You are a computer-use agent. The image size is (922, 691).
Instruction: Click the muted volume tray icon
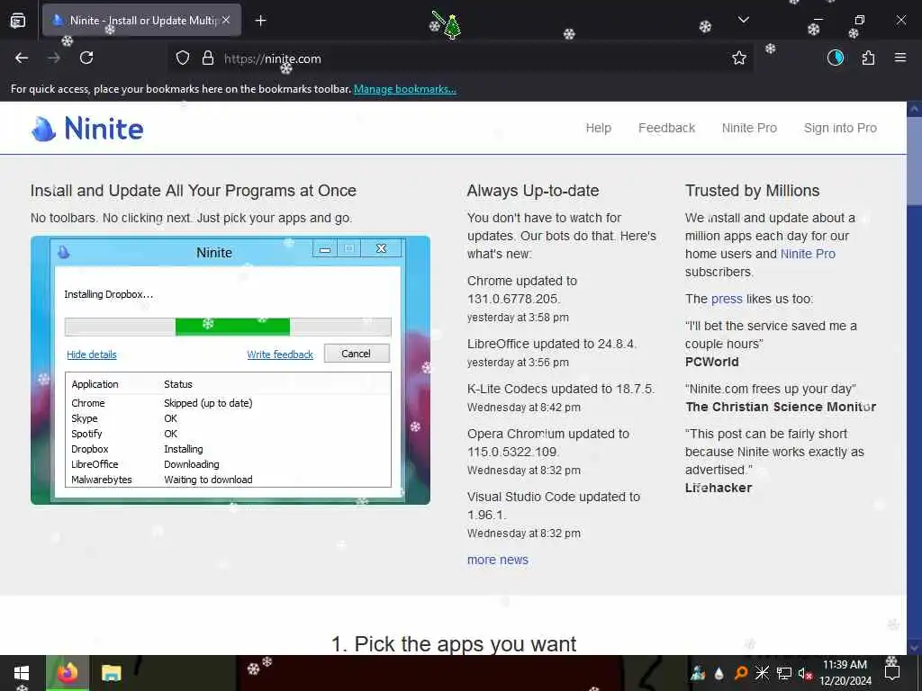click(x=805, y=673)
